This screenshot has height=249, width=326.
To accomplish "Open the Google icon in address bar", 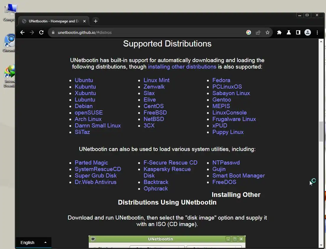I will pos(249,33).
